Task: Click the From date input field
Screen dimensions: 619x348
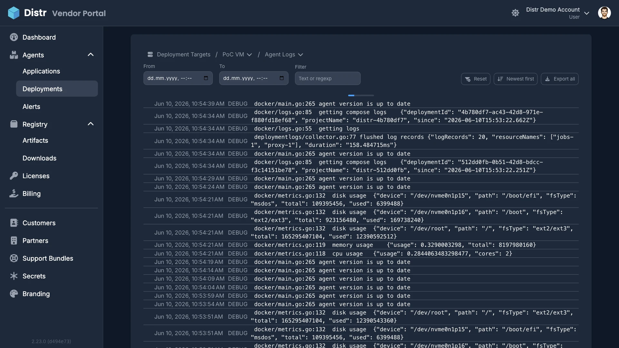Action: tap(178, 78)
